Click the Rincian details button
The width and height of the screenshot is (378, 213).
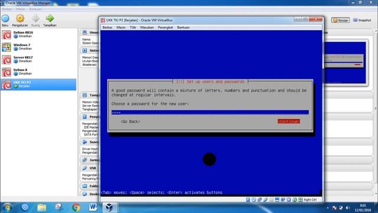(340, 20)
